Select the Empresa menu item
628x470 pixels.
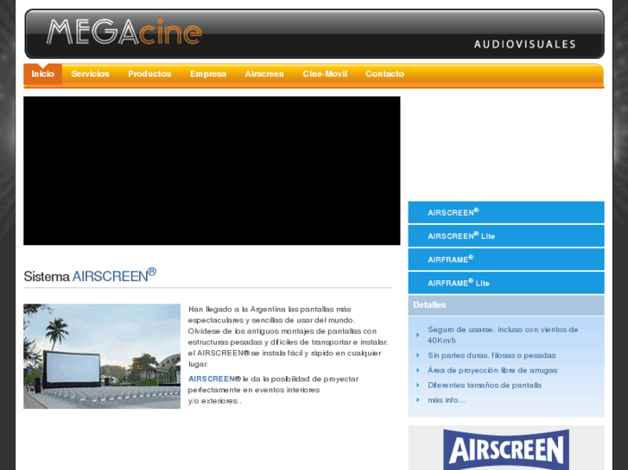[208, 74]
